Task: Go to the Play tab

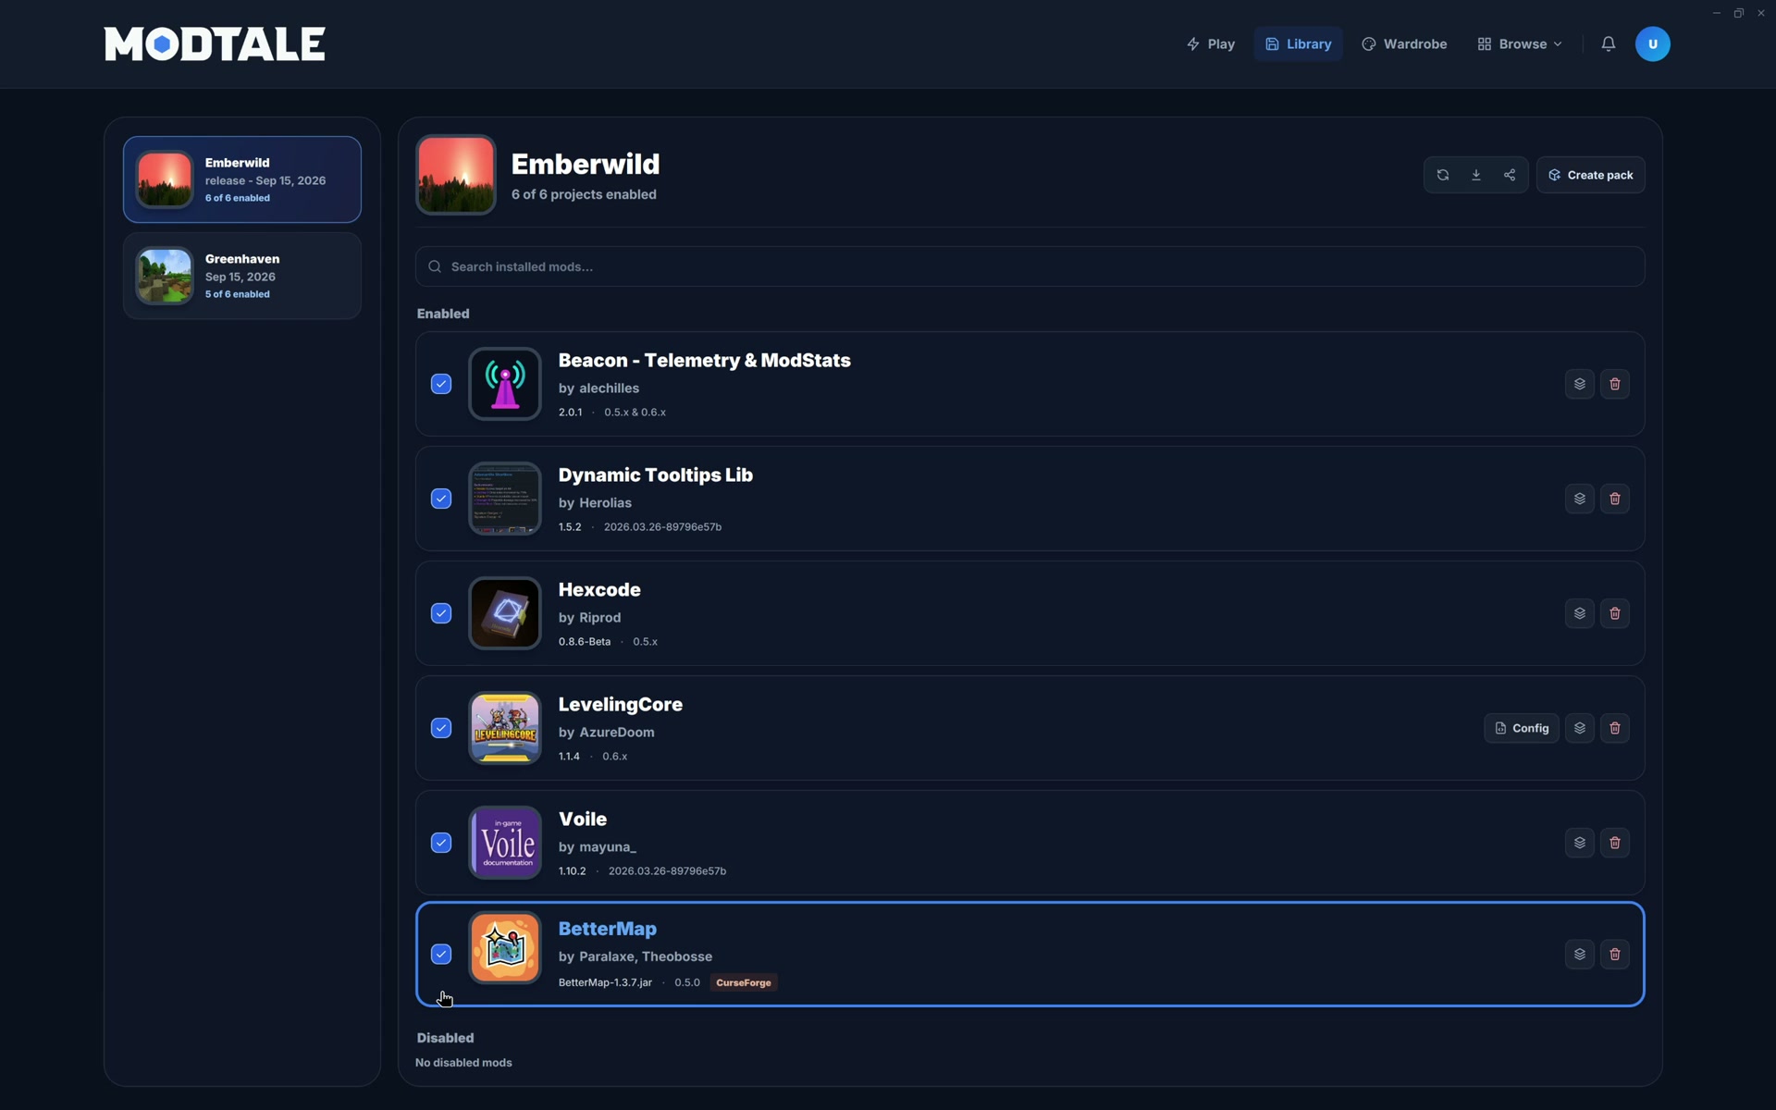Action: [1210, 43]
